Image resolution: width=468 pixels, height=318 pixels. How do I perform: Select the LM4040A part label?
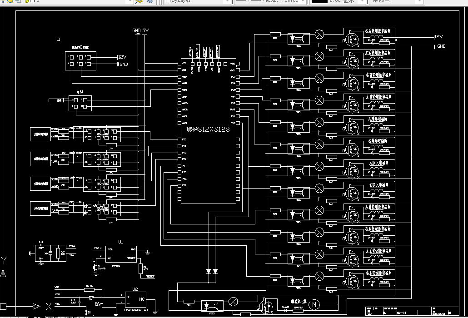pyautogui.click(x=136, y=310)
